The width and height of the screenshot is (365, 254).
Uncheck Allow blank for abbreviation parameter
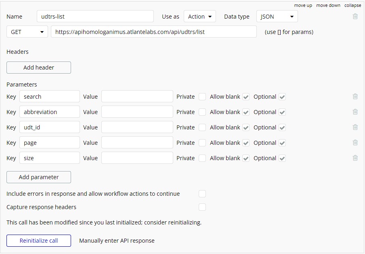tap(246, 112)
